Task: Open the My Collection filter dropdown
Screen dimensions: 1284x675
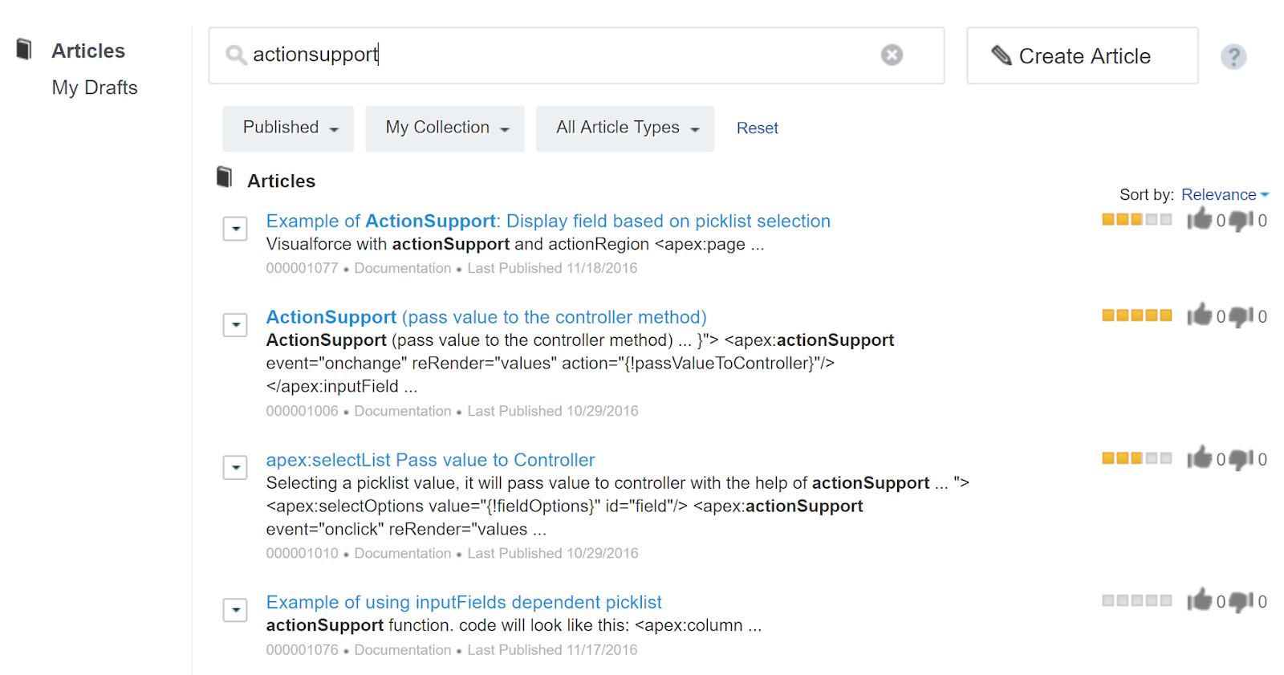Action: [x=445, y=128]
